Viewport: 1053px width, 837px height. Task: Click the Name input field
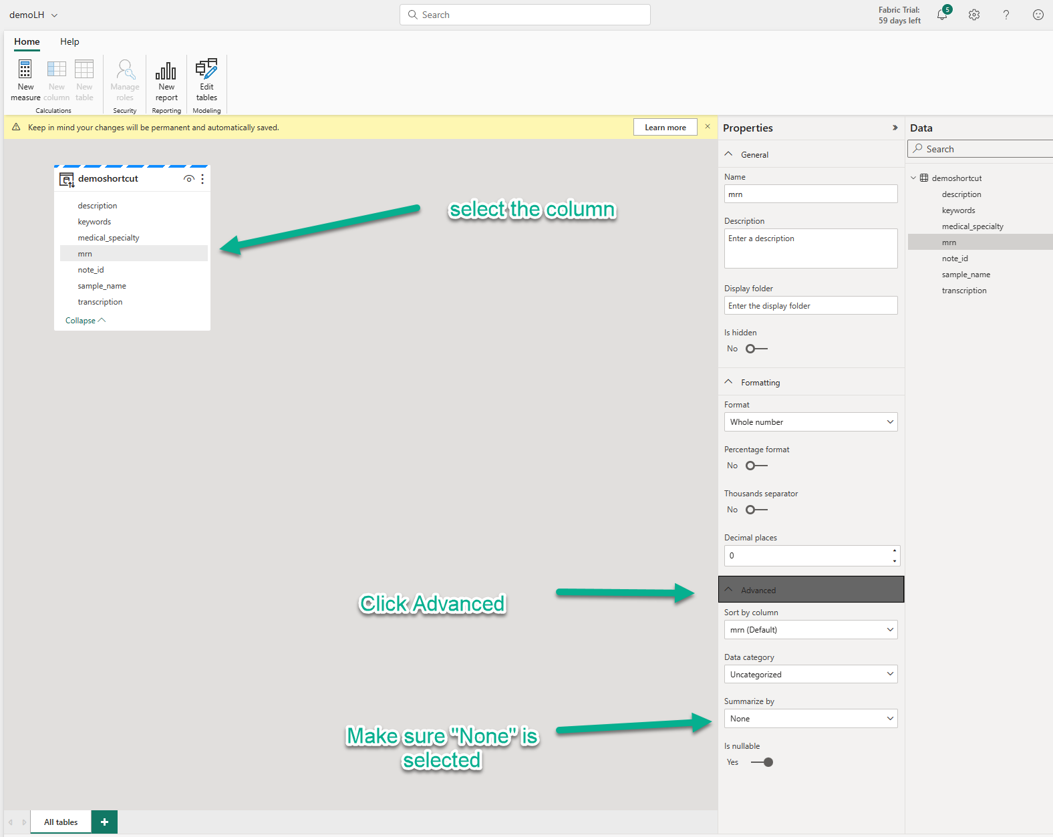point(810,194)
